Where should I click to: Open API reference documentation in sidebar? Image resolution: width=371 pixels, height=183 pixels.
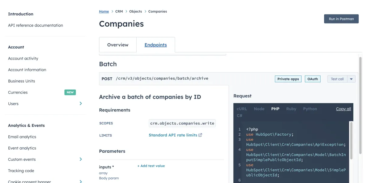36,25
